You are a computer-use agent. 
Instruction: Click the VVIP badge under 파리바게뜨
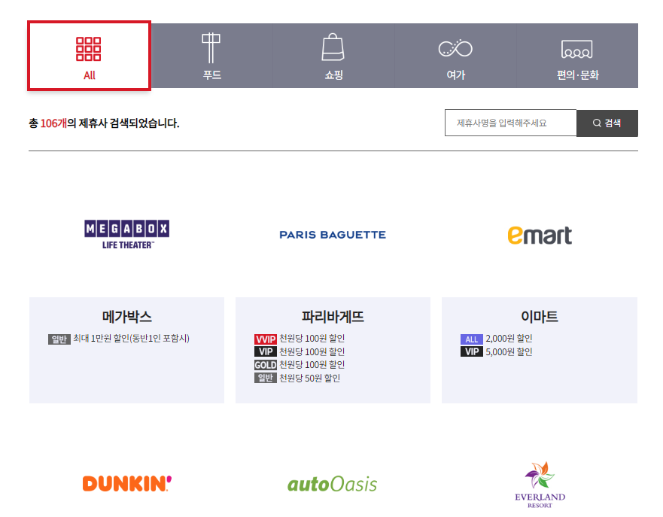tap(265, 339)
